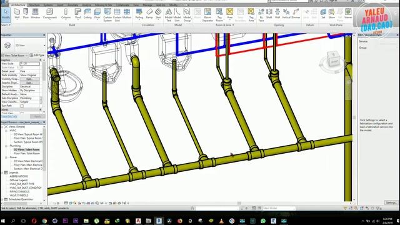Image resolution: width=400 pixels, height=225 pixels.
Task: Click the Show work plane tool
Action: tap(332, 14)
